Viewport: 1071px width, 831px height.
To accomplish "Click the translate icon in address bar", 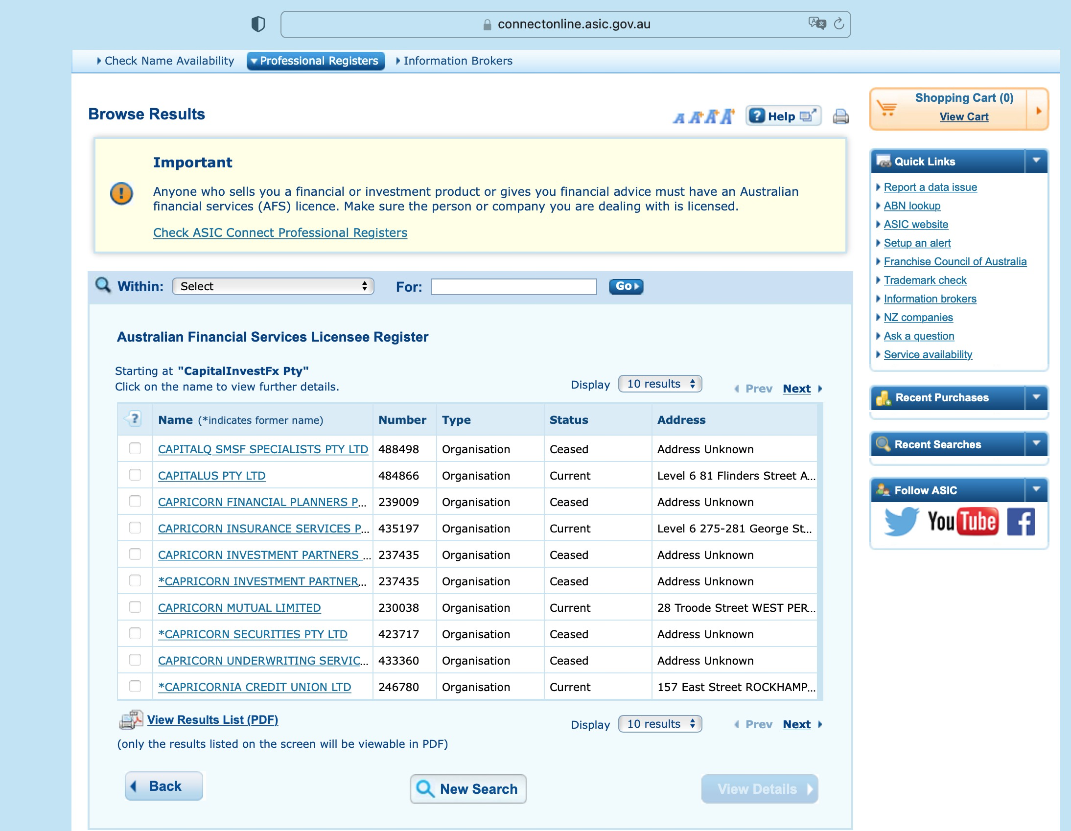I will pos(816,23).
